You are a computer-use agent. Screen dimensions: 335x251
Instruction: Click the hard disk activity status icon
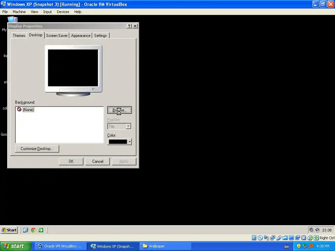254,238
